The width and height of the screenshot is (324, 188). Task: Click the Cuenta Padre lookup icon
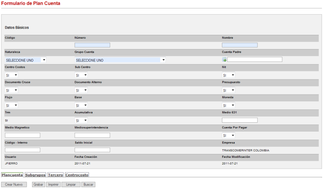[x=224, y=60]
